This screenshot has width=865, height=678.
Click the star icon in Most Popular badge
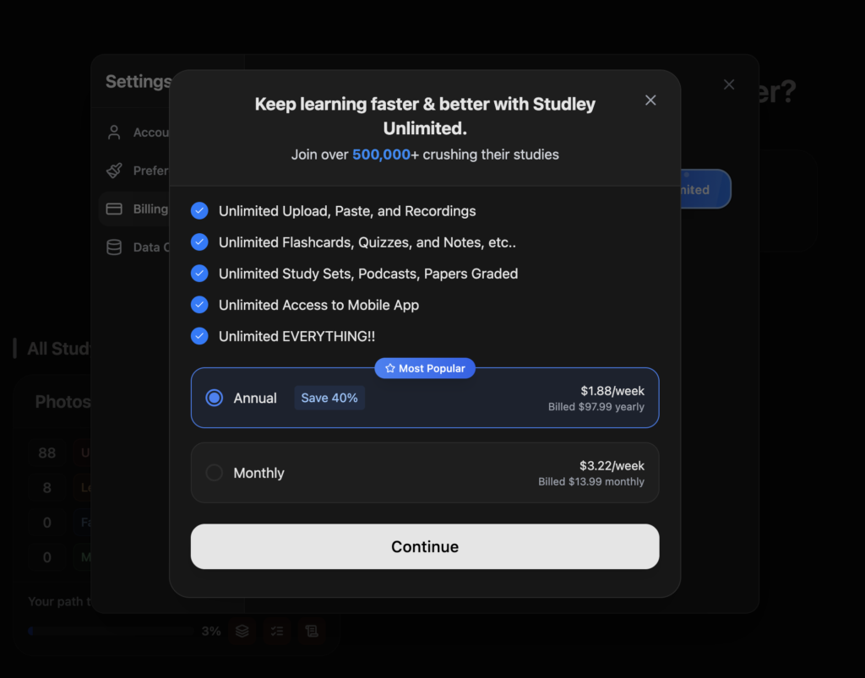click(389, 367)
